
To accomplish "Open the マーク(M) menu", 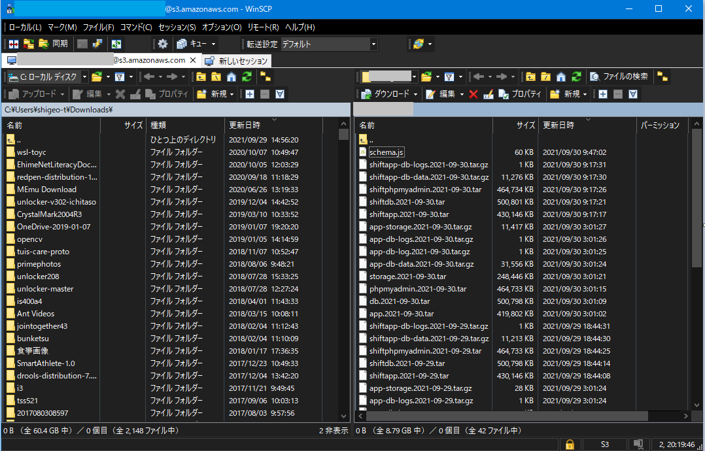I will pos(62,27).
